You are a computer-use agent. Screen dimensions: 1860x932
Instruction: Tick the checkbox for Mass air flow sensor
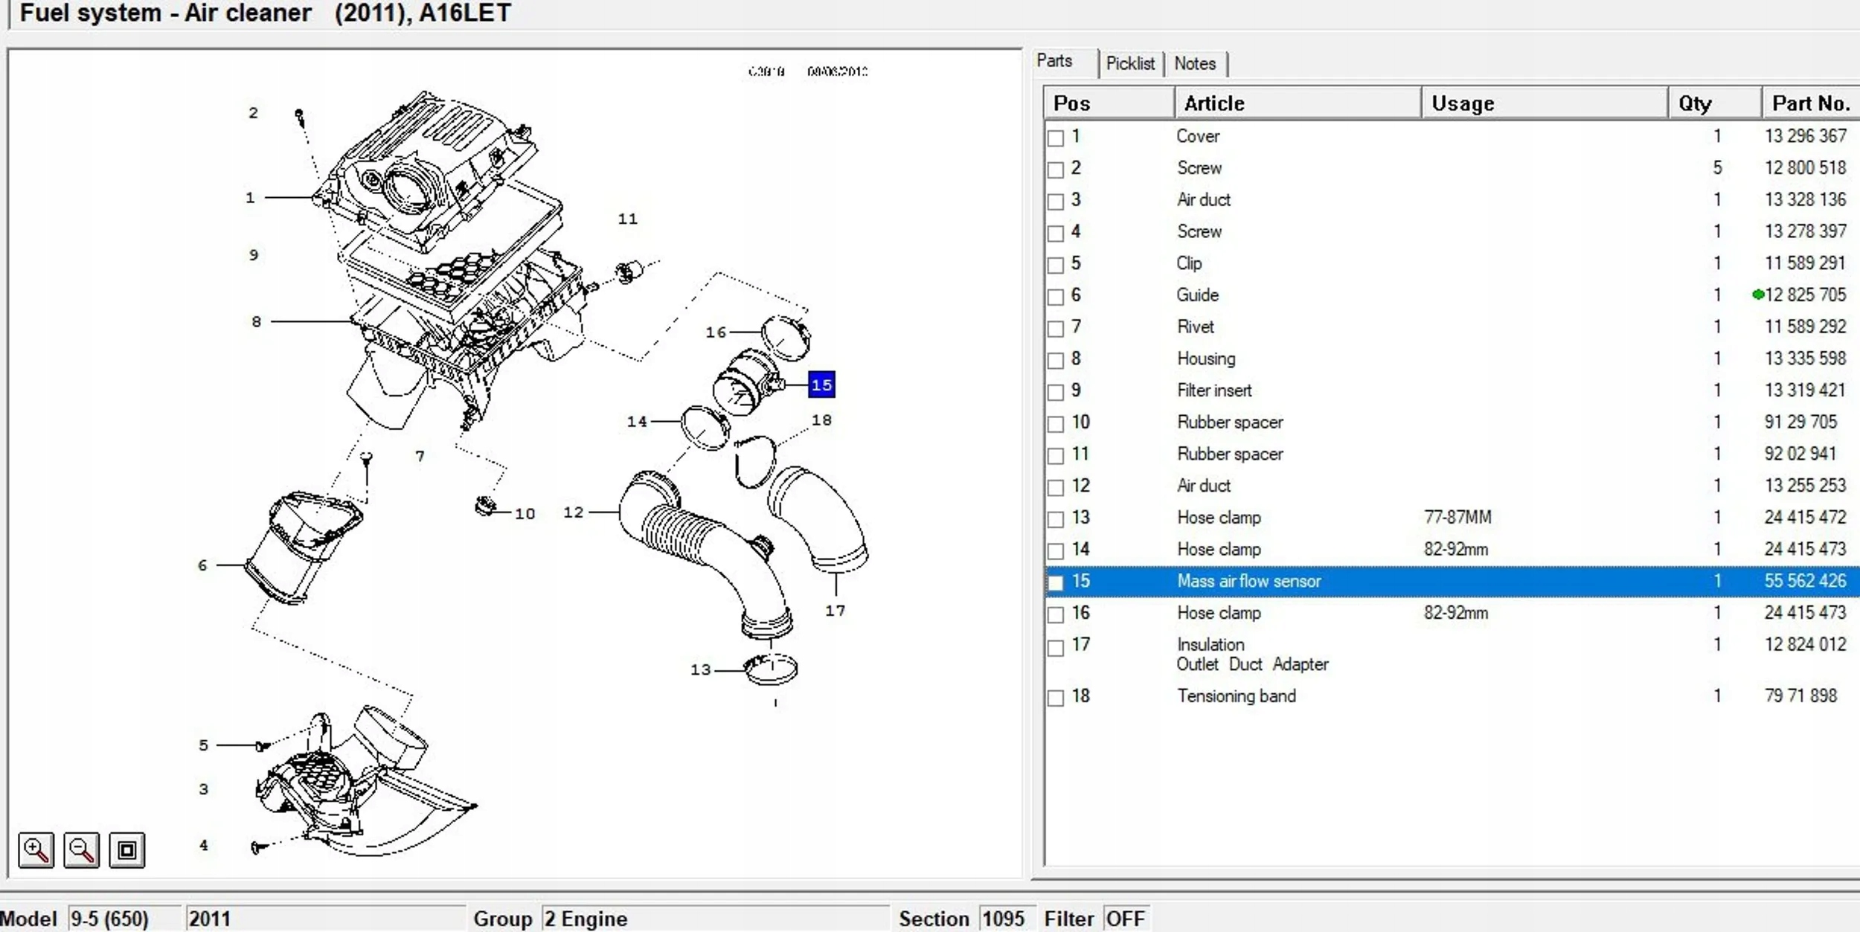(x=1055, y=582)
